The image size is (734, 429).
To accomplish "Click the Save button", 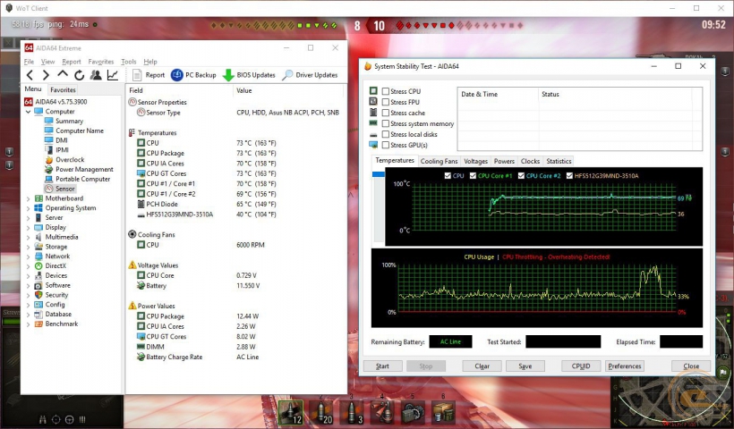I will [525, 366].
